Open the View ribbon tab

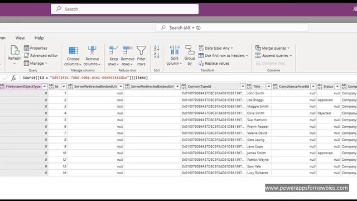click(x=20, y=38)
